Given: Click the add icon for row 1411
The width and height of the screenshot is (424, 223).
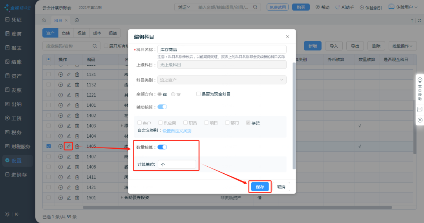Looking at the screenshot, I should point(60,177).
